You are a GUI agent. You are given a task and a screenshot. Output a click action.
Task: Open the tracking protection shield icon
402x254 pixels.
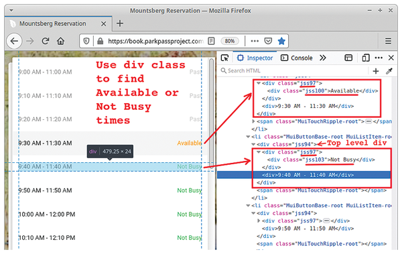point(86,41)
